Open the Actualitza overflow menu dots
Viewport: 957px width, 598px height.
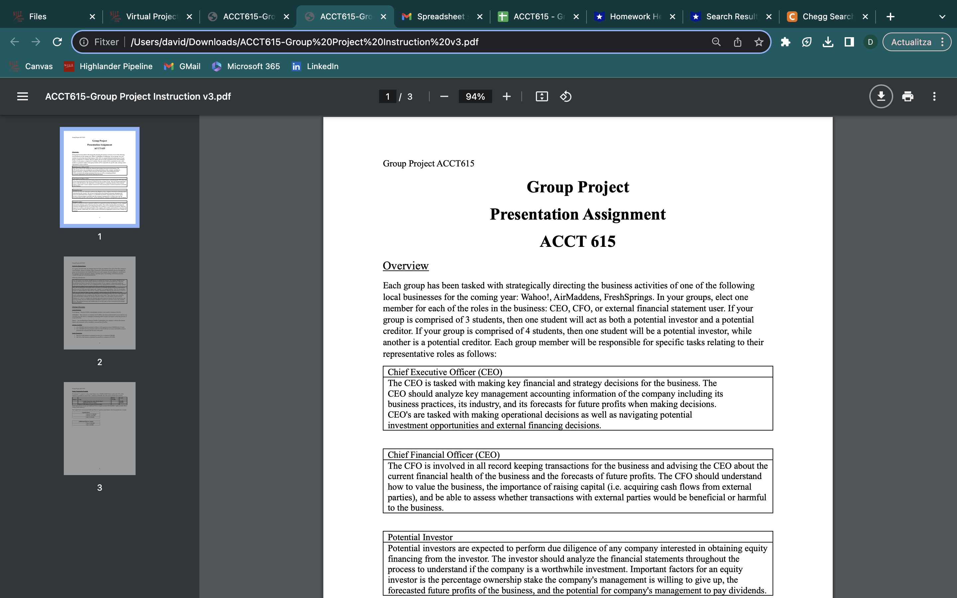tap(943, 42)
